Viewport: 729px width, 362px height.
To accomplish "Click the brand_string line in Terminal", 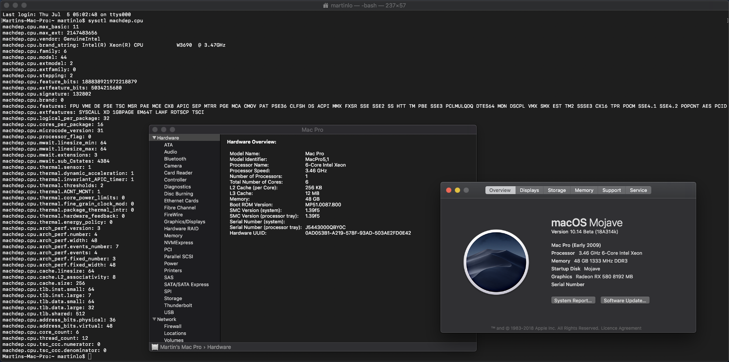I will pos(114,45).
